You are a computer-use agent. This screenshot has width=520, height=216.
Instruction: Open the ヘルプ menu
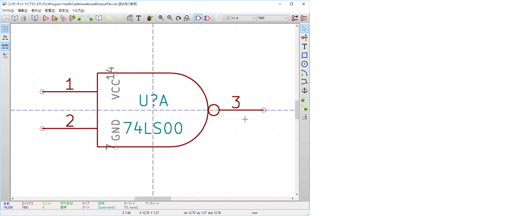tap(79, 10)
